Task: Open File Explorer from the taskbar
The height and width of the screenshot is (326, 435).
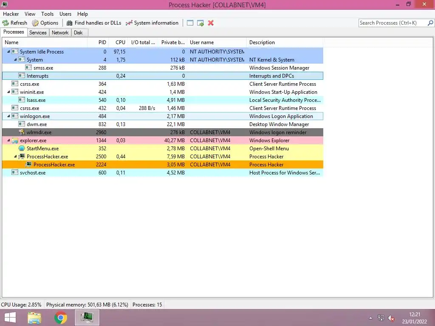Action: coord(34,318)
